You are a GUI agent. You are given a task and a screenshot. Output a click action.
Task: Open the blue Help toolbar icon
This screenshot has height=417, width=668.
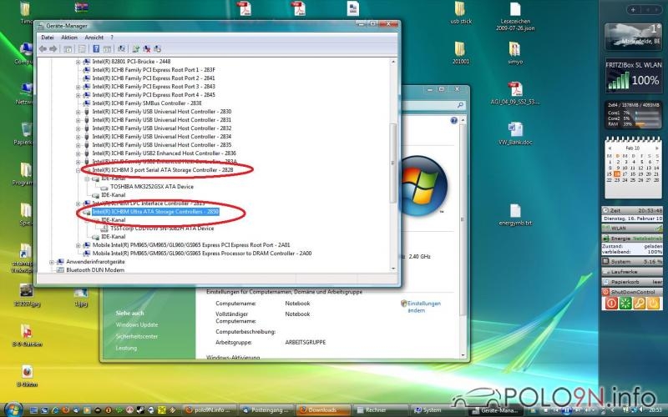[x=96, y=49]
